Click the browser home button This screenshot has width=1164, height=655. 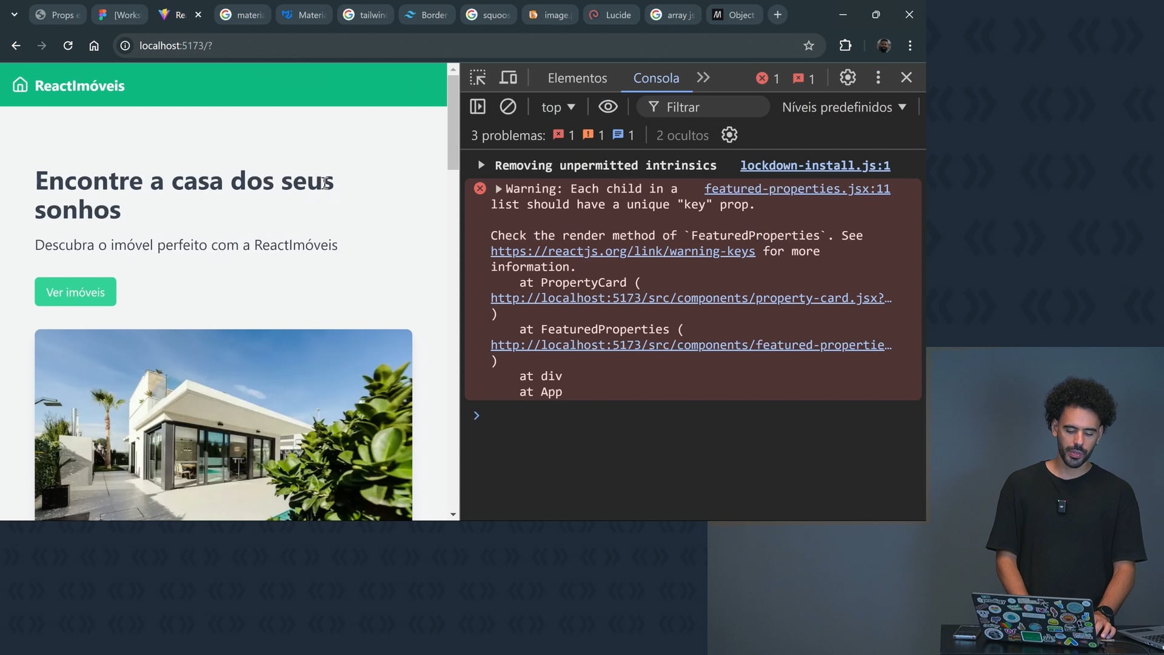(94, 45)
